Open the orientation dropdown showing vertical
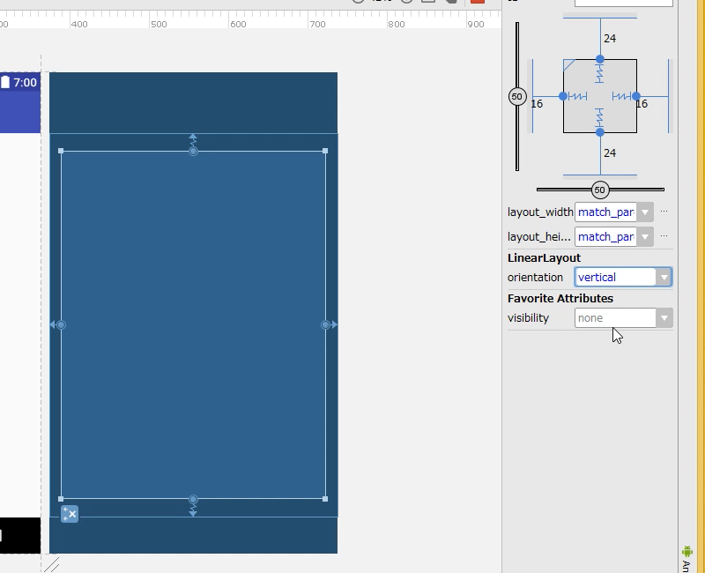The width and height of the screenshot is (705, 573). (664, 277)
